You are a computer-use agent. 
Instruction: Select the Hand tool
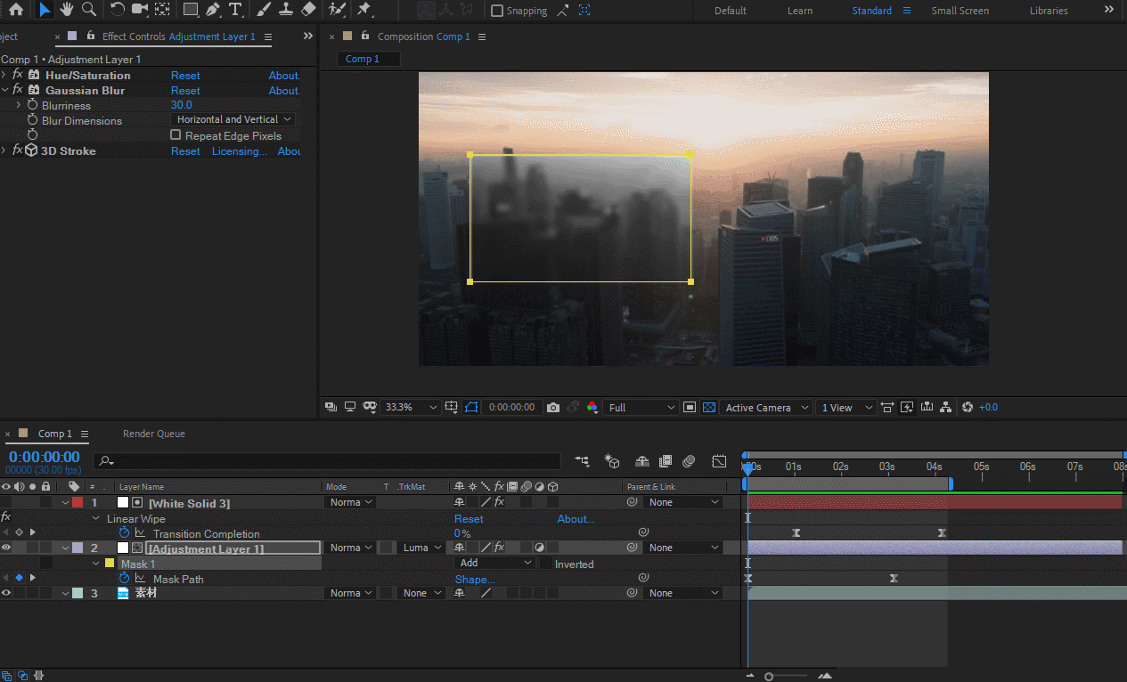click(67, 10)
